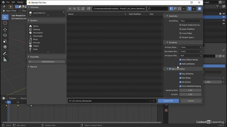Enable Loose Edges checkbox
The image size is (227, 127).
point(181,33)
